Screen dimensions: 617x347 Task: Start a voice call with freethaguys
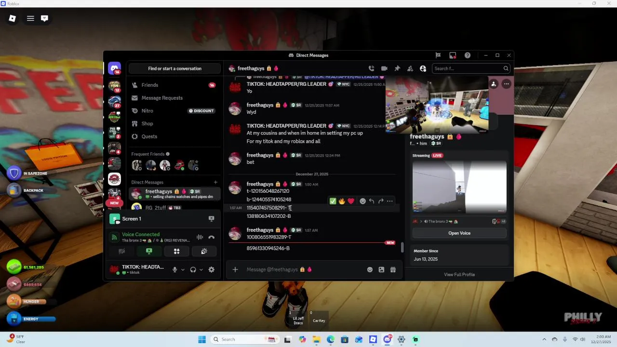coord(371,68)
